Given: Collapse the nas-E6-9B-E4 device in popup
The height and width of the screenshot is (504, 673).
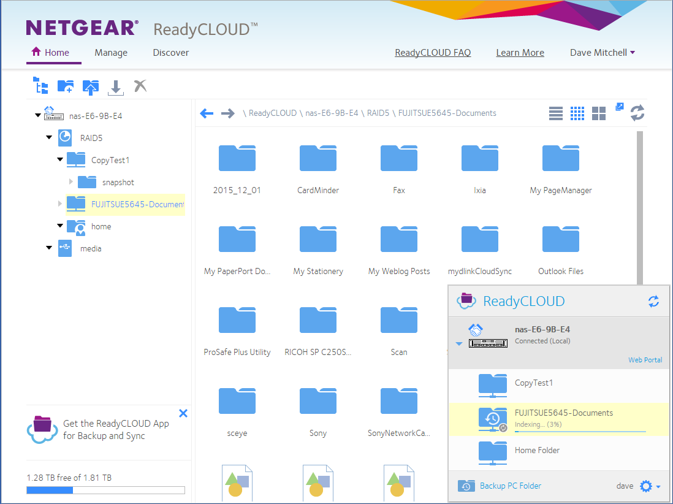Looking at the screenshot, I should click(x=459, y=344).
